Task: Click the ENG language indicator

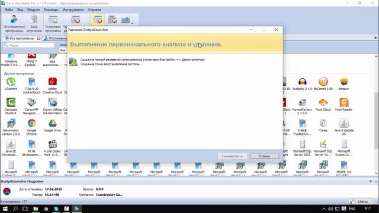Action: click(x=352, y=209)
